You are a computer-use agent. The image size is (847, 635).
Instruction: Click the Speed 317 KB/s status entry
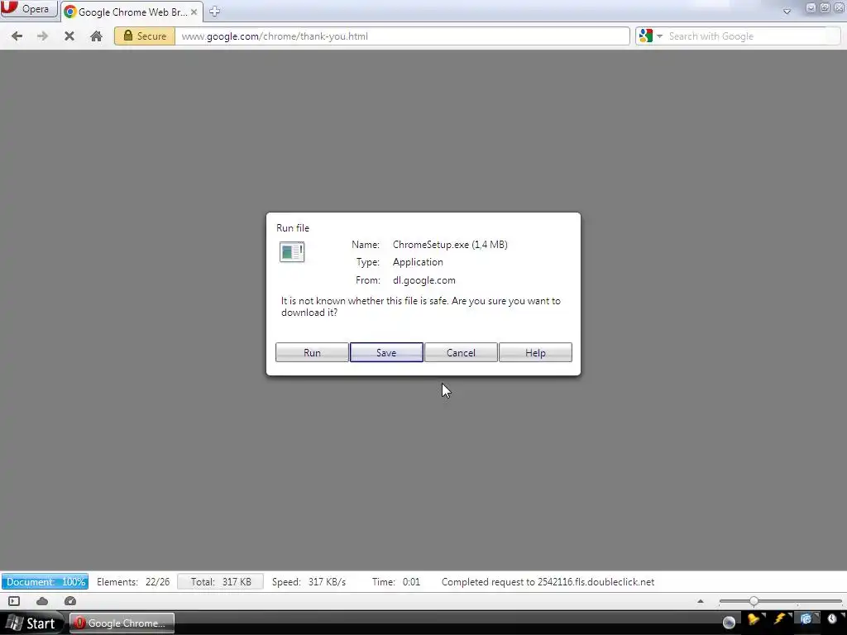309,581
